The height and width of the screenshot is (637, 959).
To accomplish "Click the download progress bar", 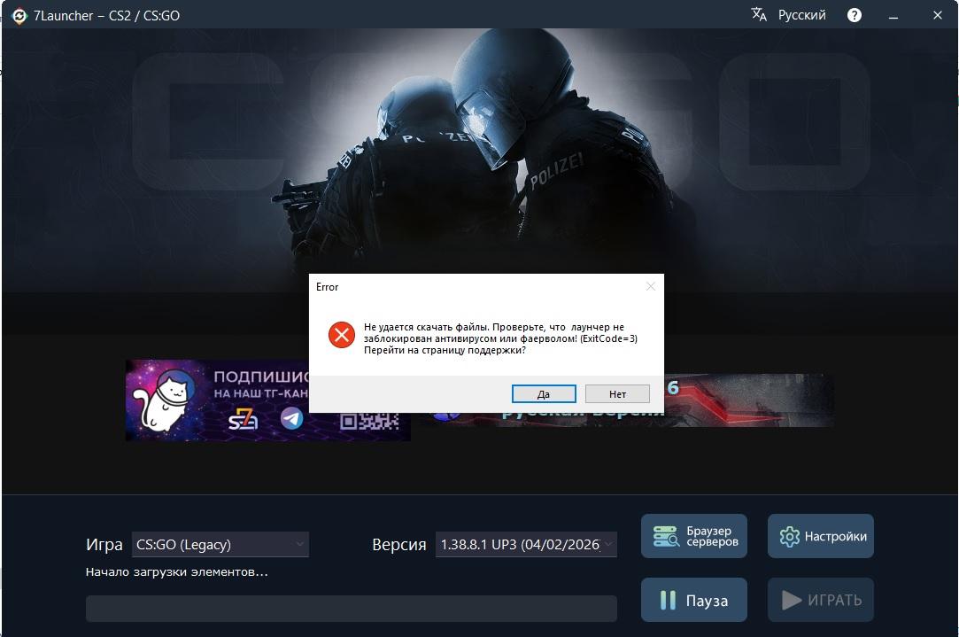I will point(351,609).
